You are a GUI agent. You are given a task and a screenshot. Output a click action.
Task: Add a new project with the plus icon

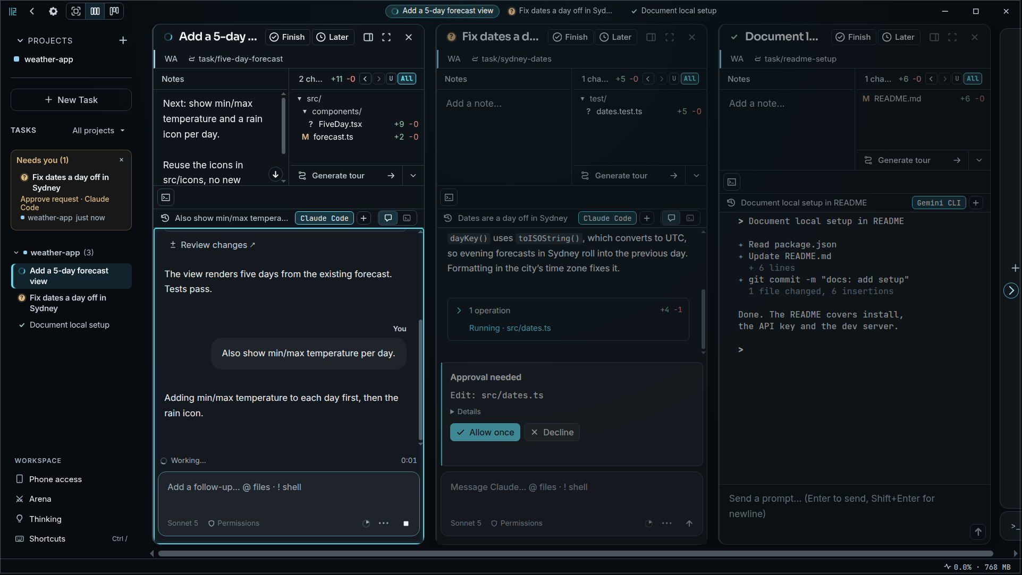123,40
